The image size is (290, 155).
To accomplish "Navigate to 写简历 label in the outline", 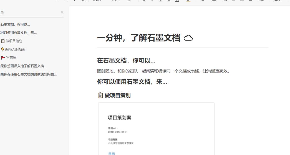I will coord(11,58).
